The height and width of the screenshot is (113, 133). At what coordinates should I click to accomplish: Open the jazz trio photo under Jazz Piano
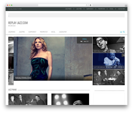[x=28, y=99]
